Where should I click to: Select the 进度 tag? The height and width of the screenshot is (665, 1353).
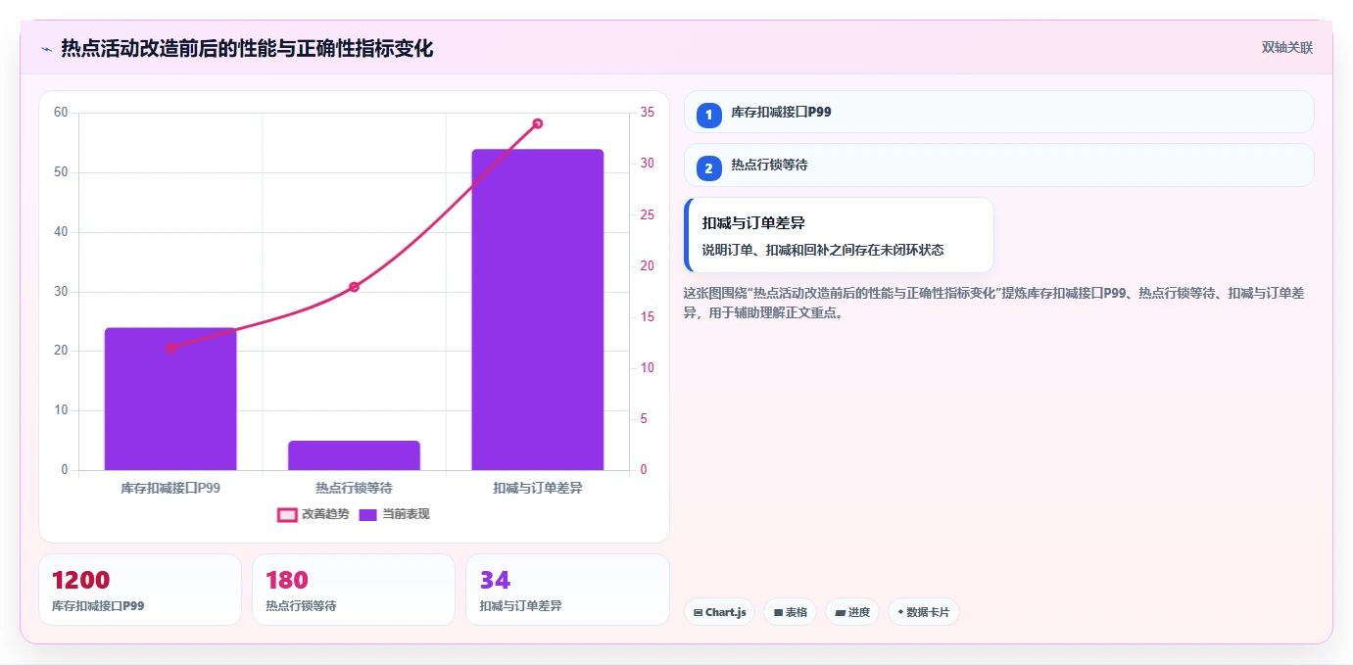pos(852,612)
